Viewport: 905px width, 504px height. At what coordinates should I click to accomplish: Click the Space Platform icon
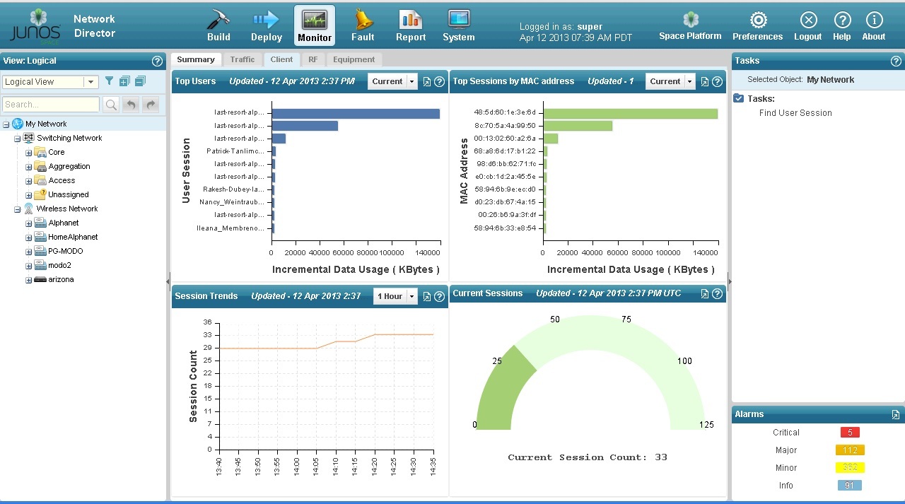pyautogui.click(x=690, y=20)
